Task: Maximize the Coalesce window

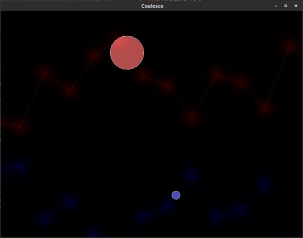Action: tap(286, 6)
